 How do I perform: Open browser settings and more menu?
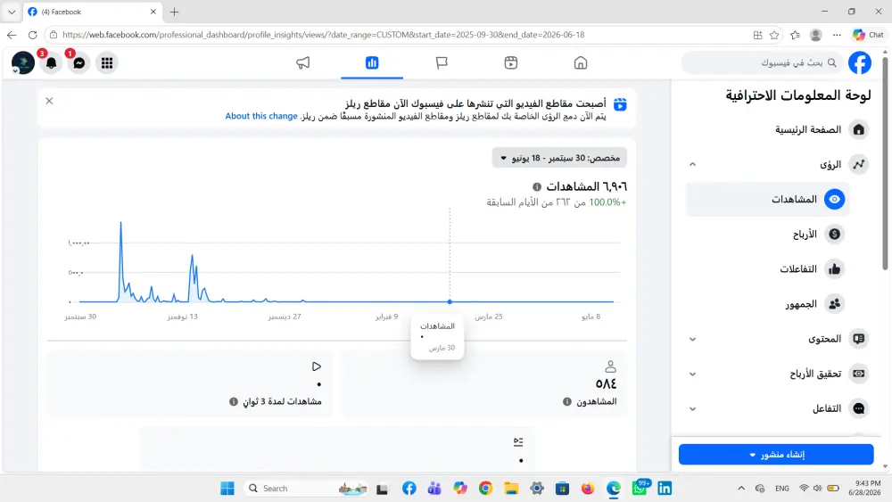(x=837, y=35)
